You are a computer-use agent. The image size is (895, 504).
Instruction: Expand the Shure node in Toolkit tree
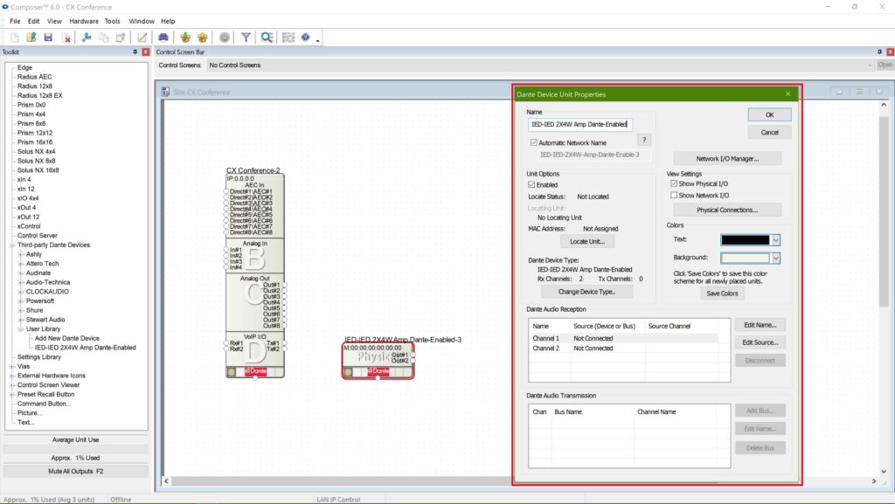(21, 310)
